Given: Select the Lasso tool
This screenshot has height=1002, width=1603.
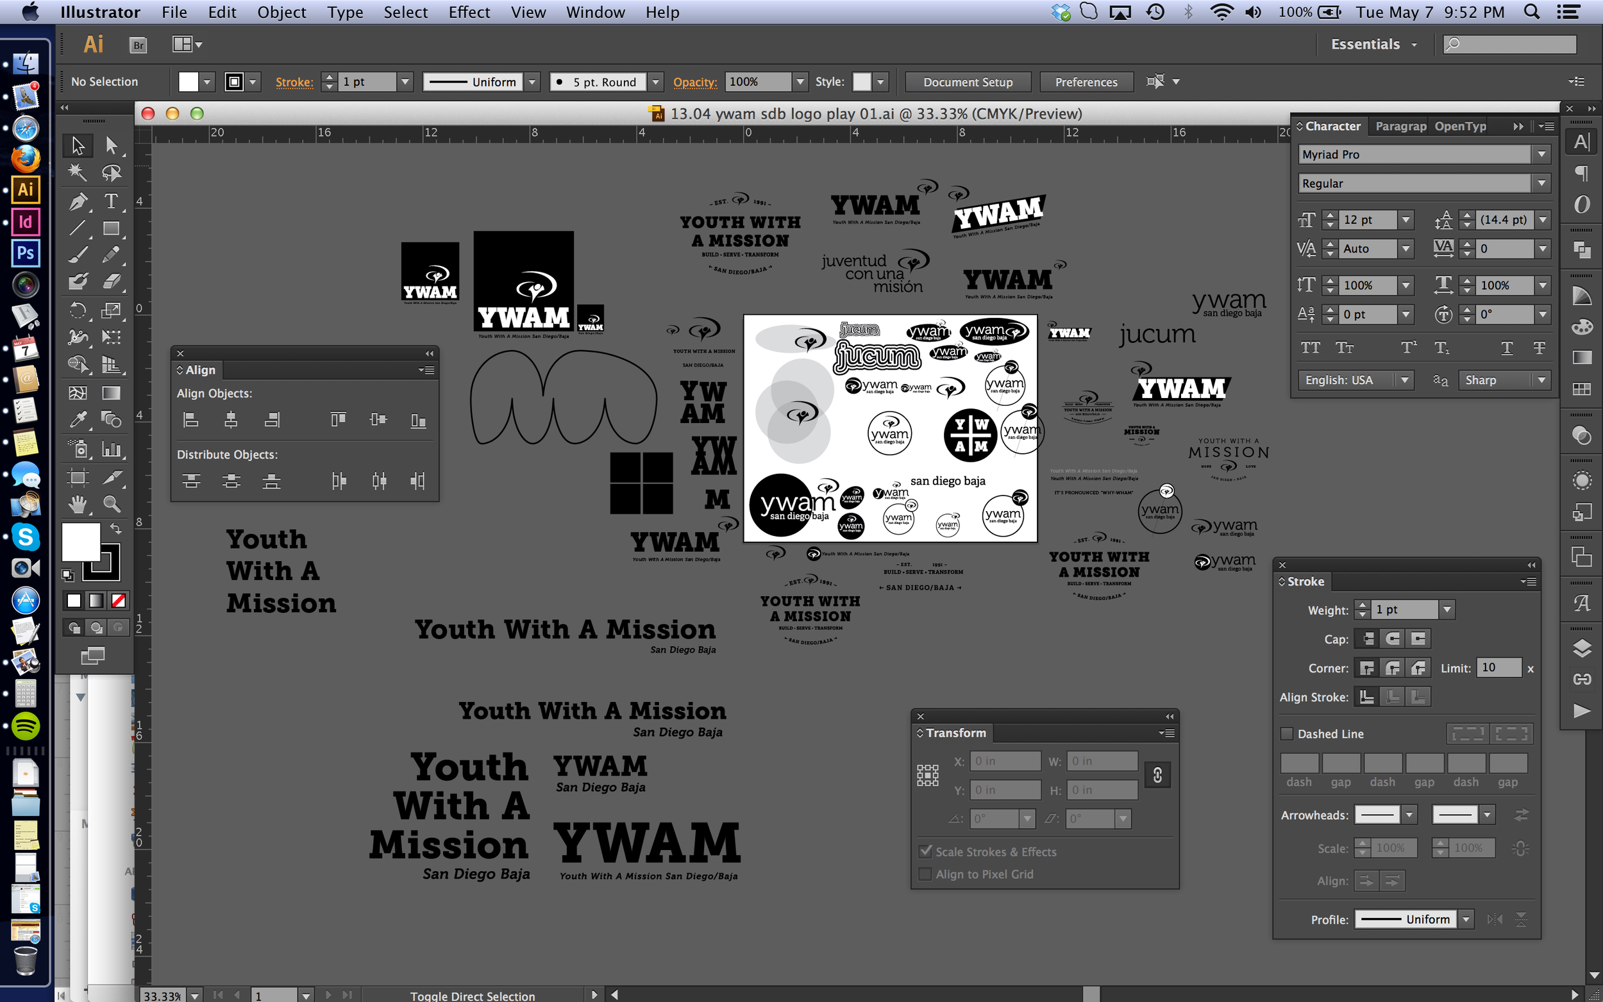Looking at the screenshot, I should tap(112, 173).
